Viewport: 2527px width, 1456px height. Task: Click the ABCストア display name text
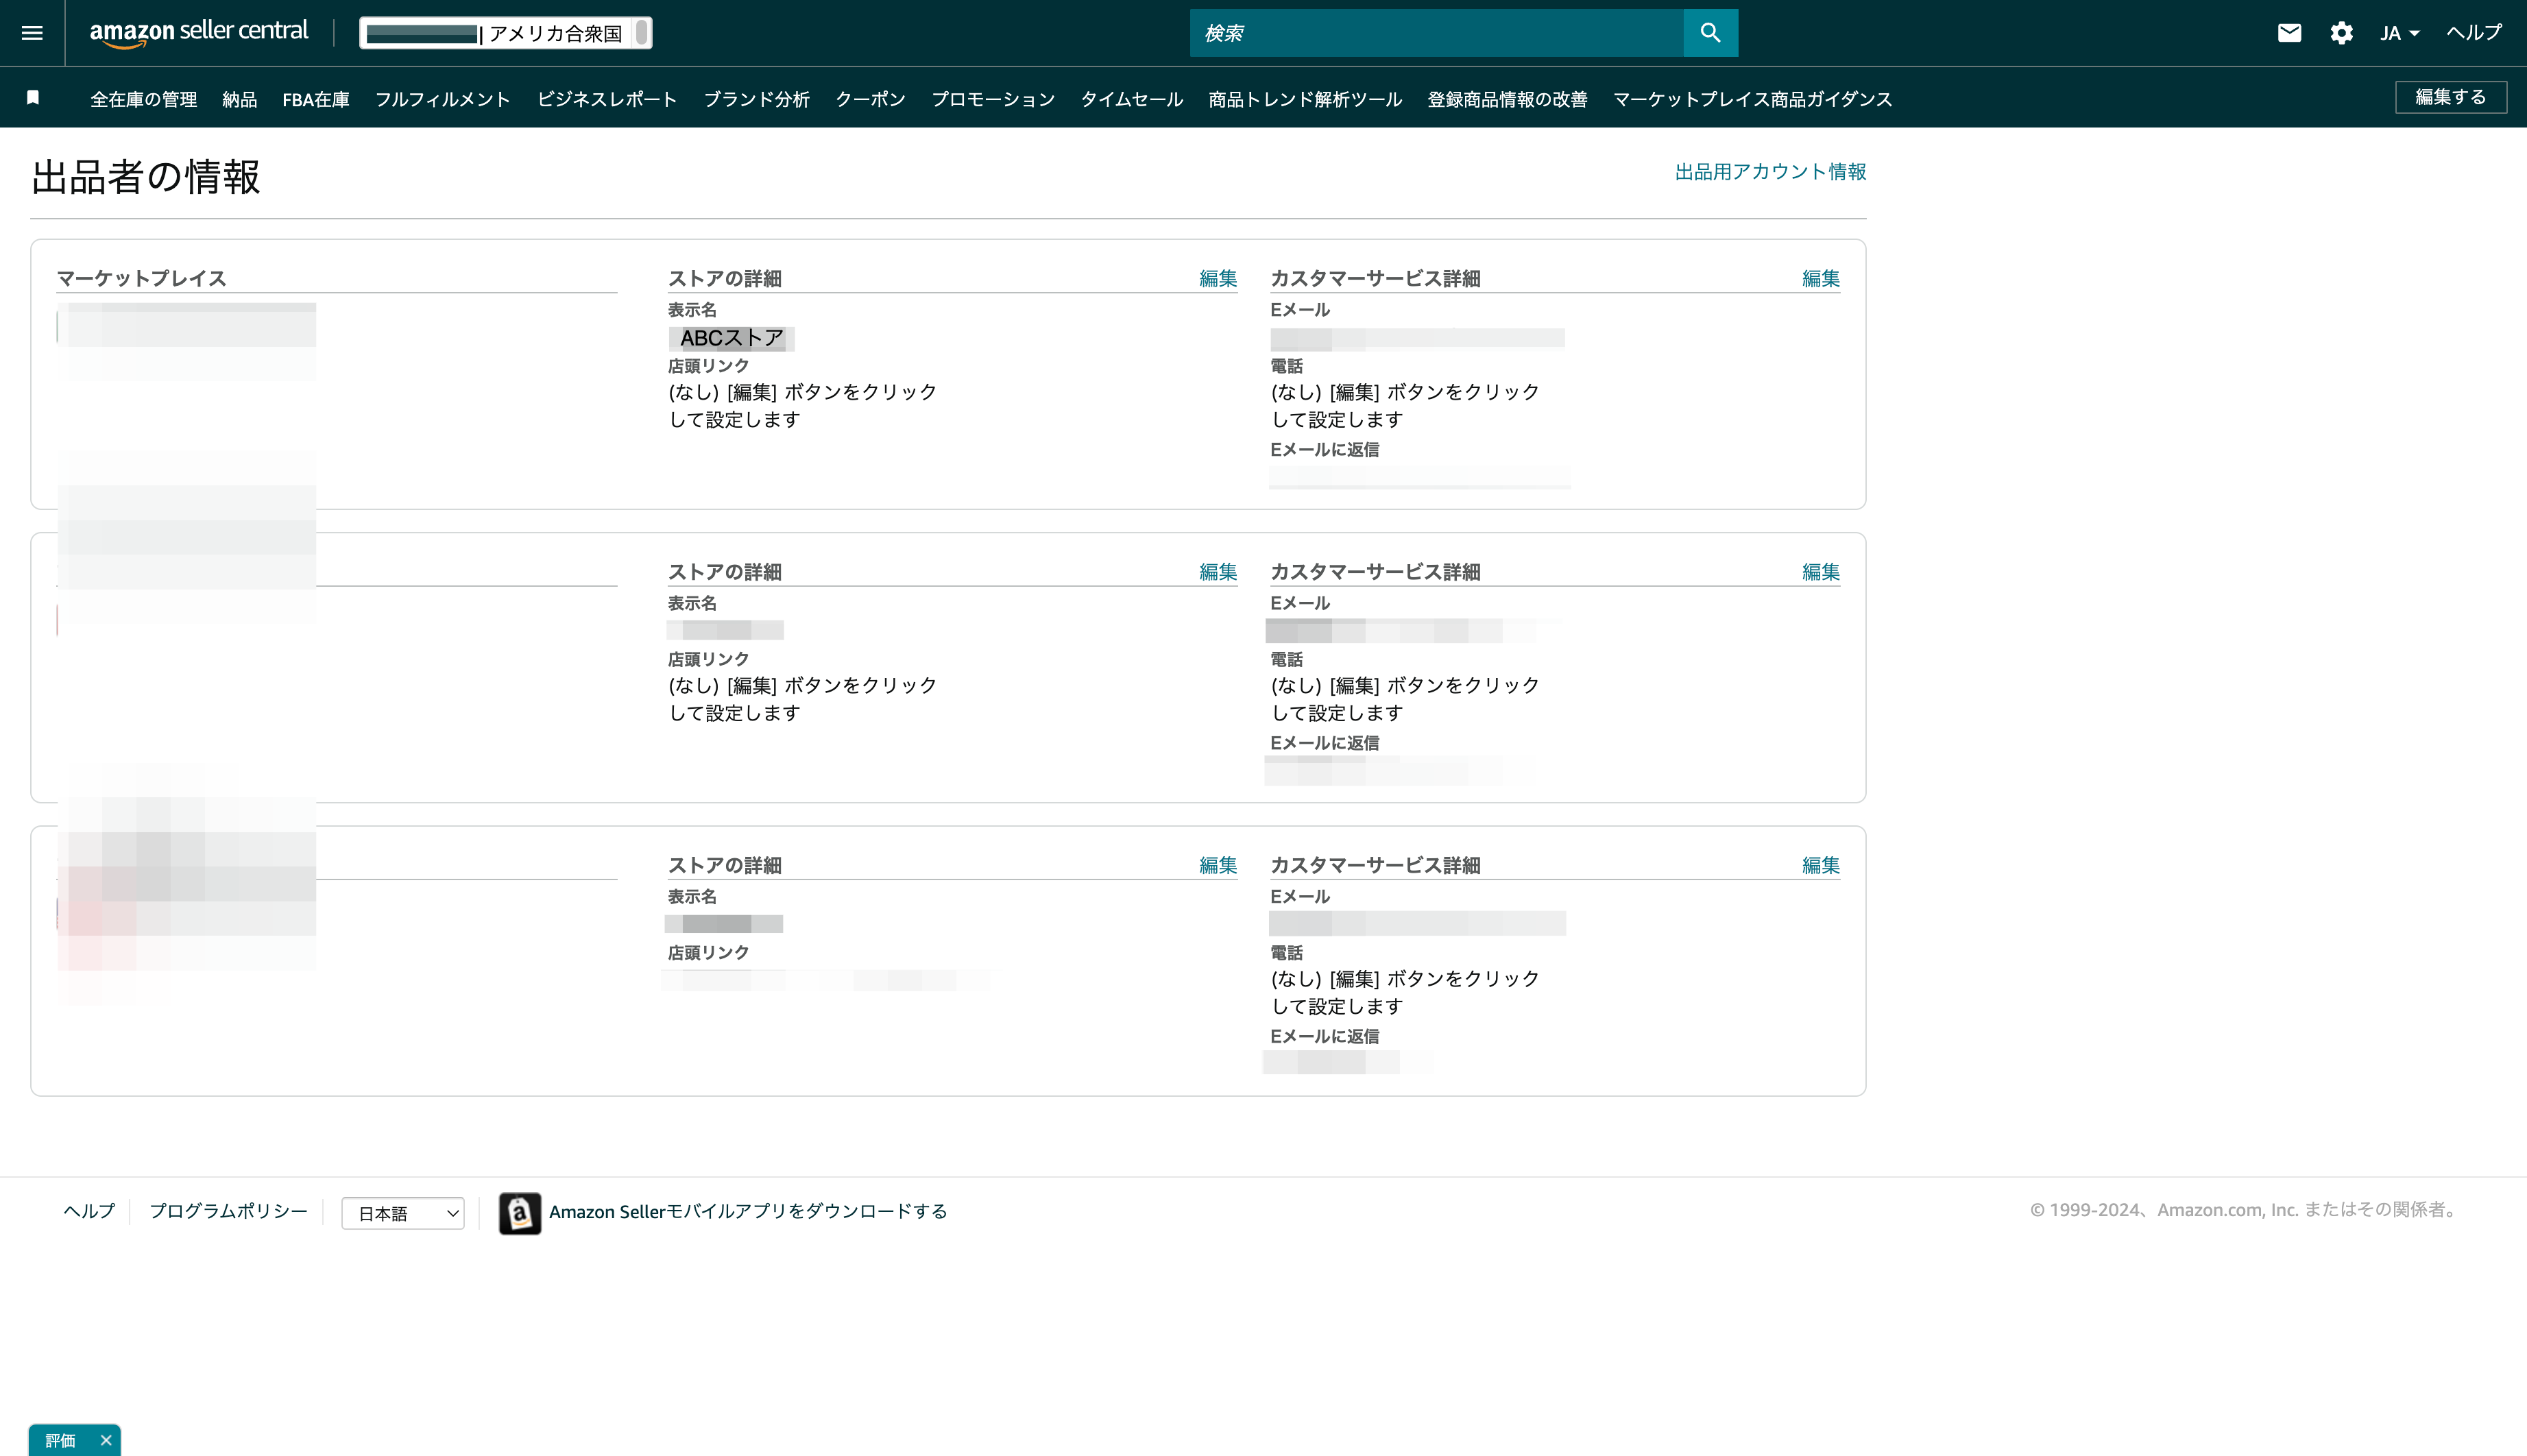coord(732,338)
